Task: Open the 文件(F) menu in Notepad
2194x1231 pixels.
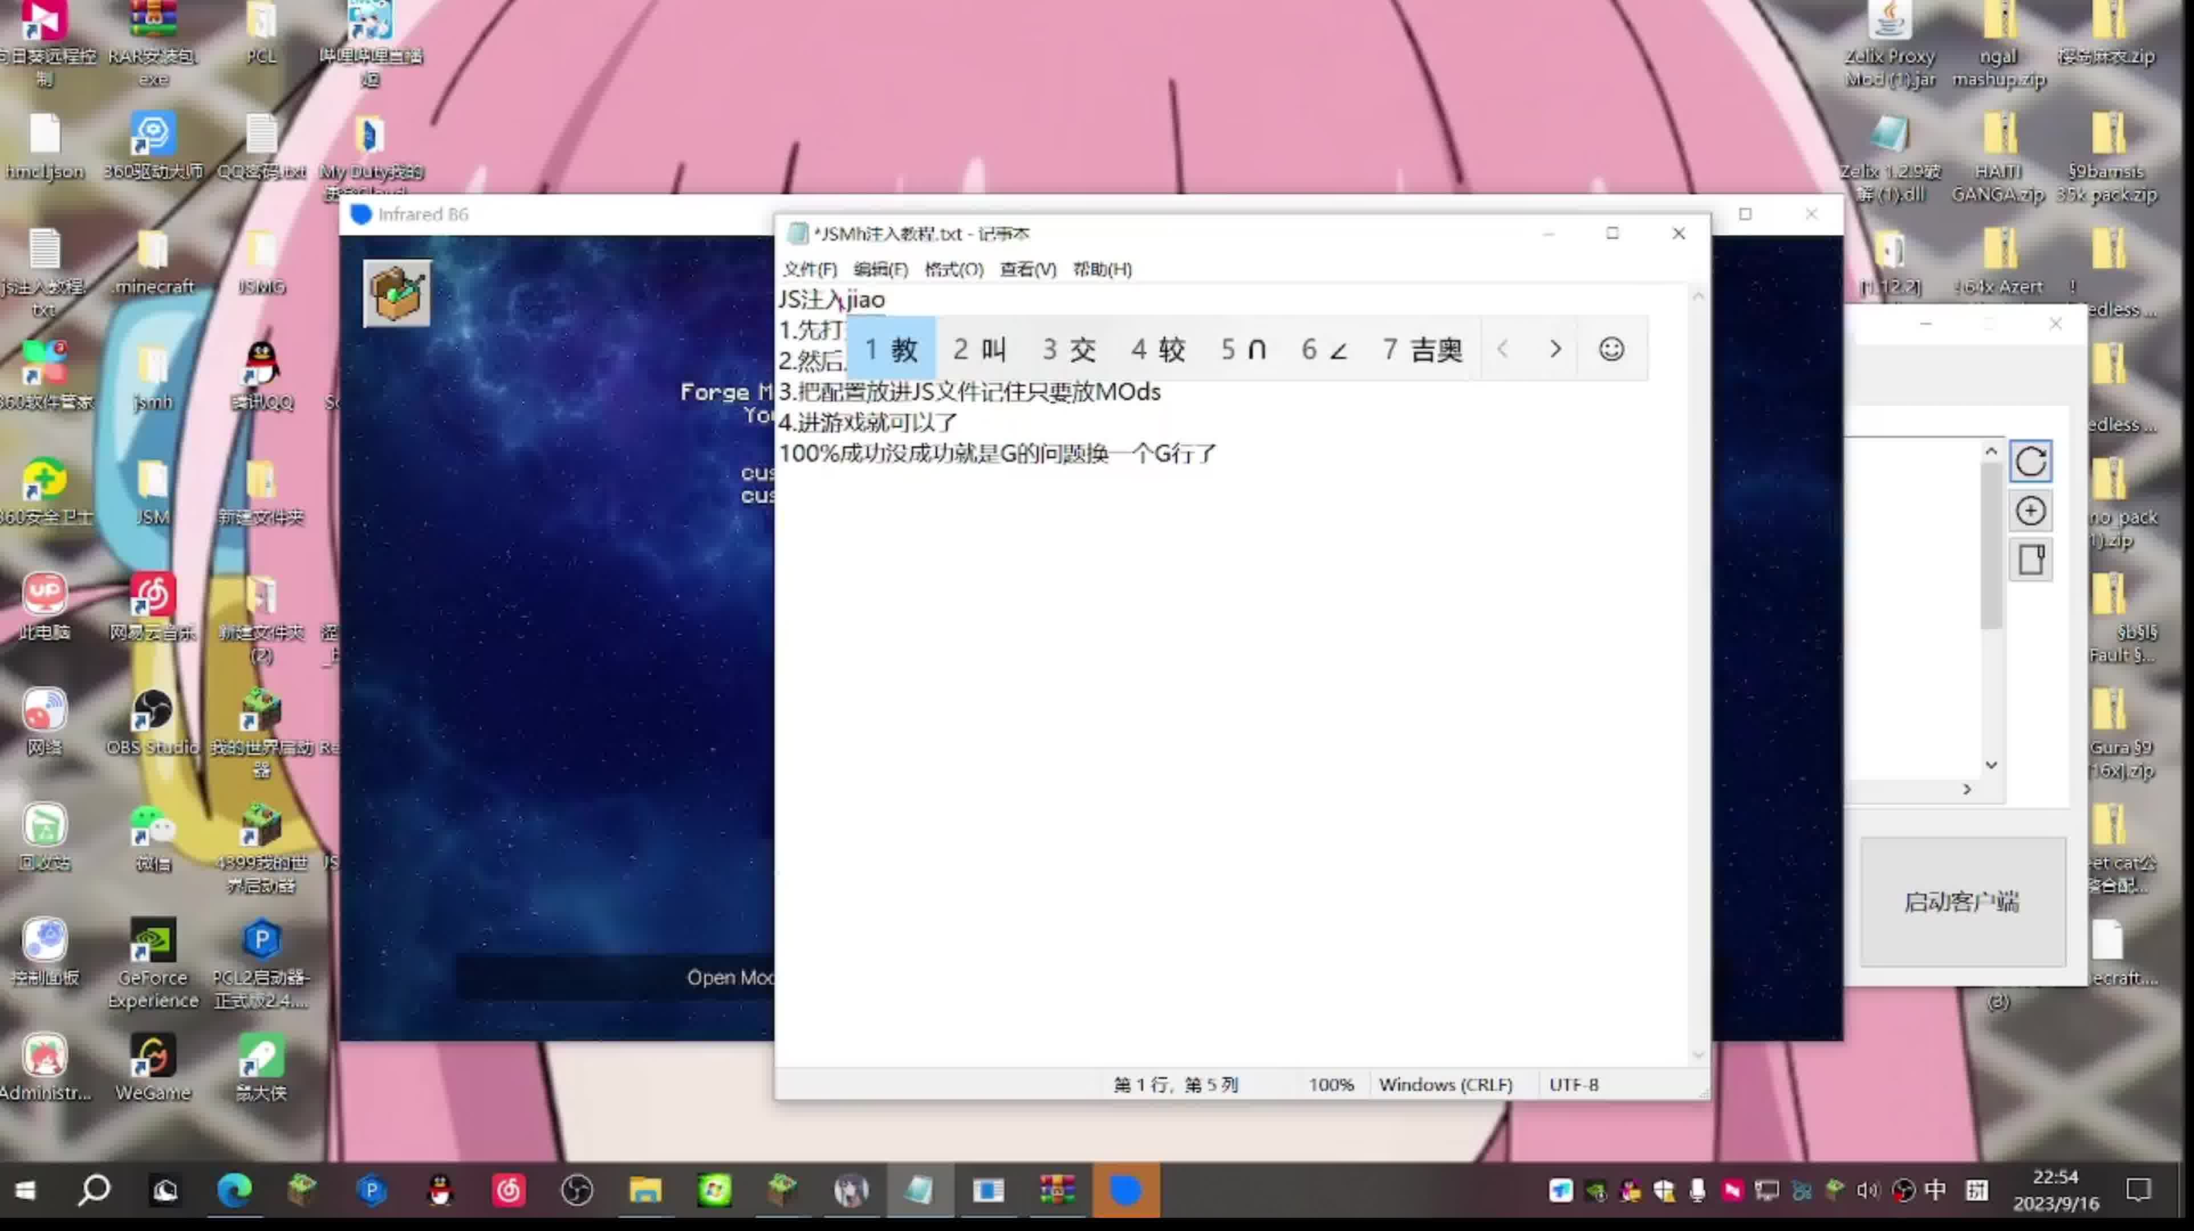Action: [x=809, y=269]
